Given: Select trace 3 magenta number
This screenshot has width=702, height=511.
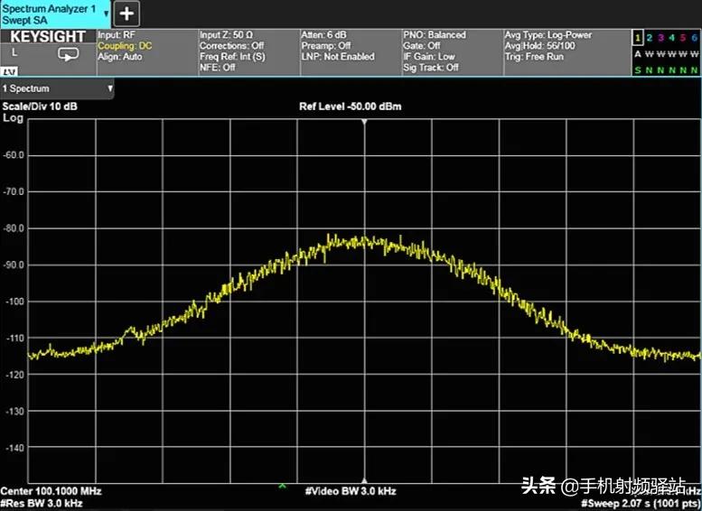Looking at the screenshot, I should (x=660, y=37).
